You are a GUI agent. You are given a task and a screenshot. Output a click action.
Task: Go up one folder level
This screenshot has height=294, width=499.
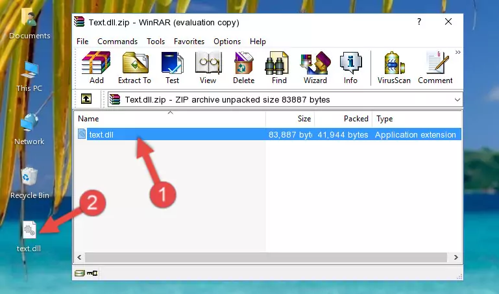click(x=86, y=99)
